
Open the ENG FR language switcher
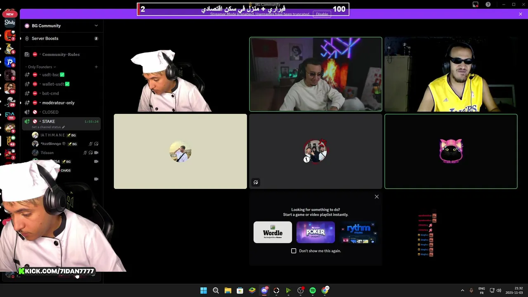tap(481, 290)
